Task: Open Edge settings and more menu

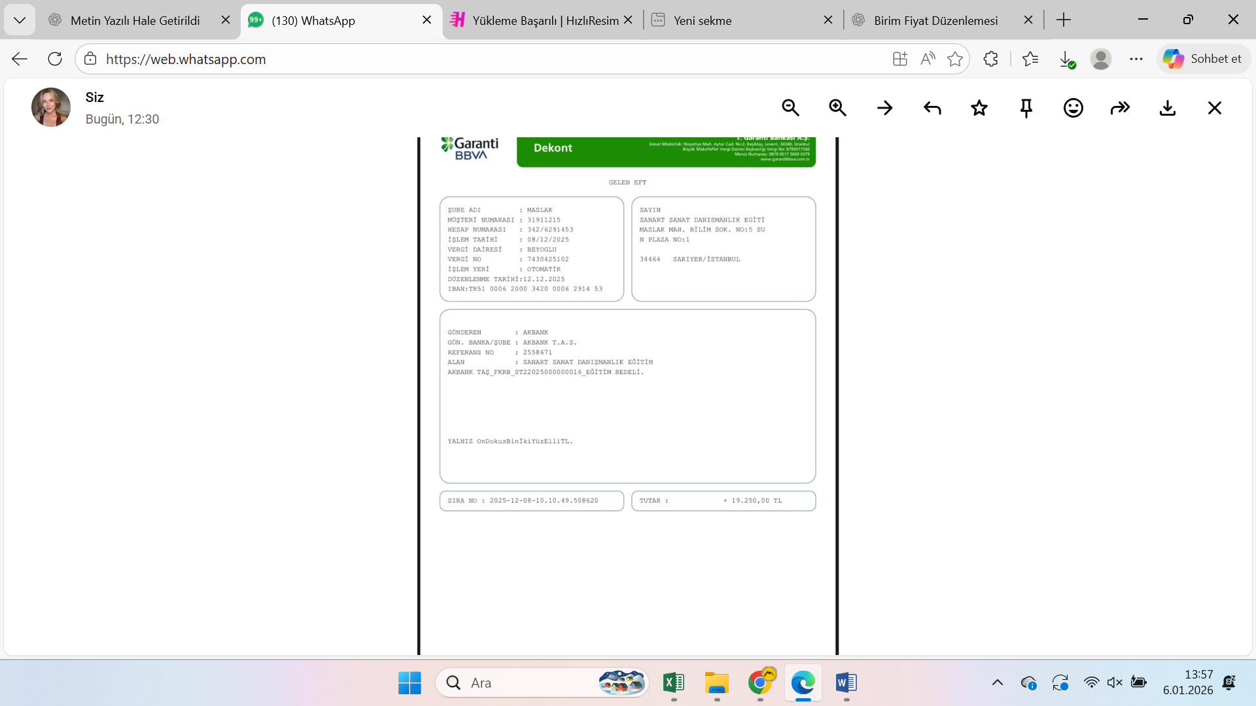Action: pos(1136,59)
